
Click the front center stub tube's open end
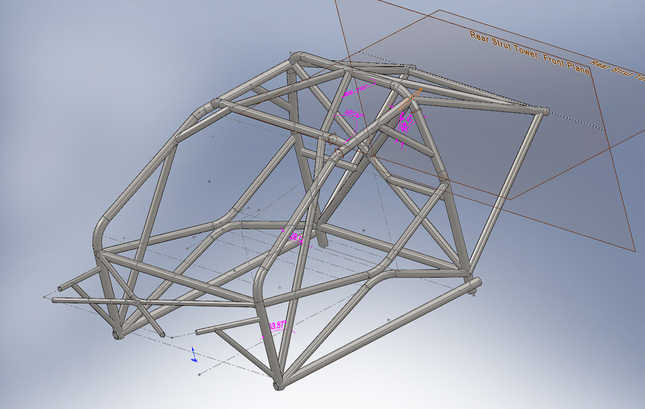[198, 331]
